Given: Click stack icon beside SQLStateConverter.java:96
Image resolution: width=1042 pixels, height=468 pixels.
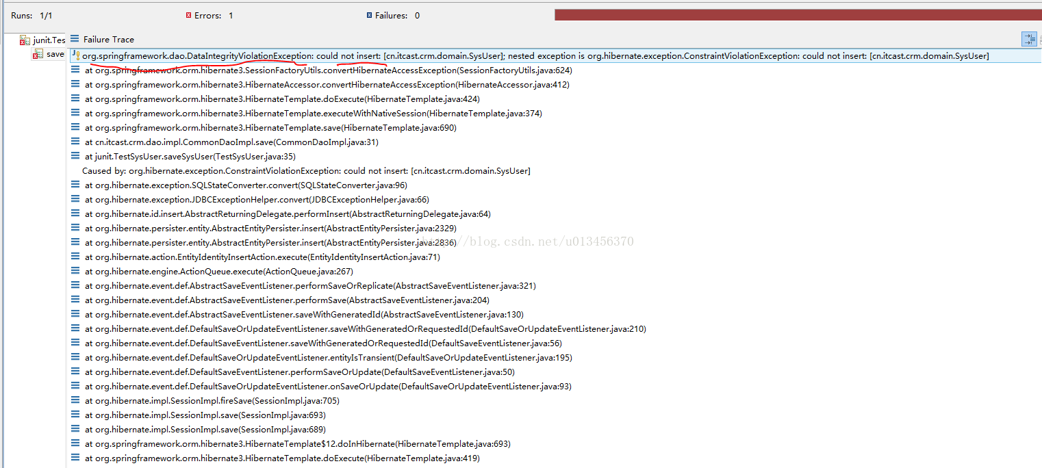Looking at the screenshot, I should tap(75, 185).
